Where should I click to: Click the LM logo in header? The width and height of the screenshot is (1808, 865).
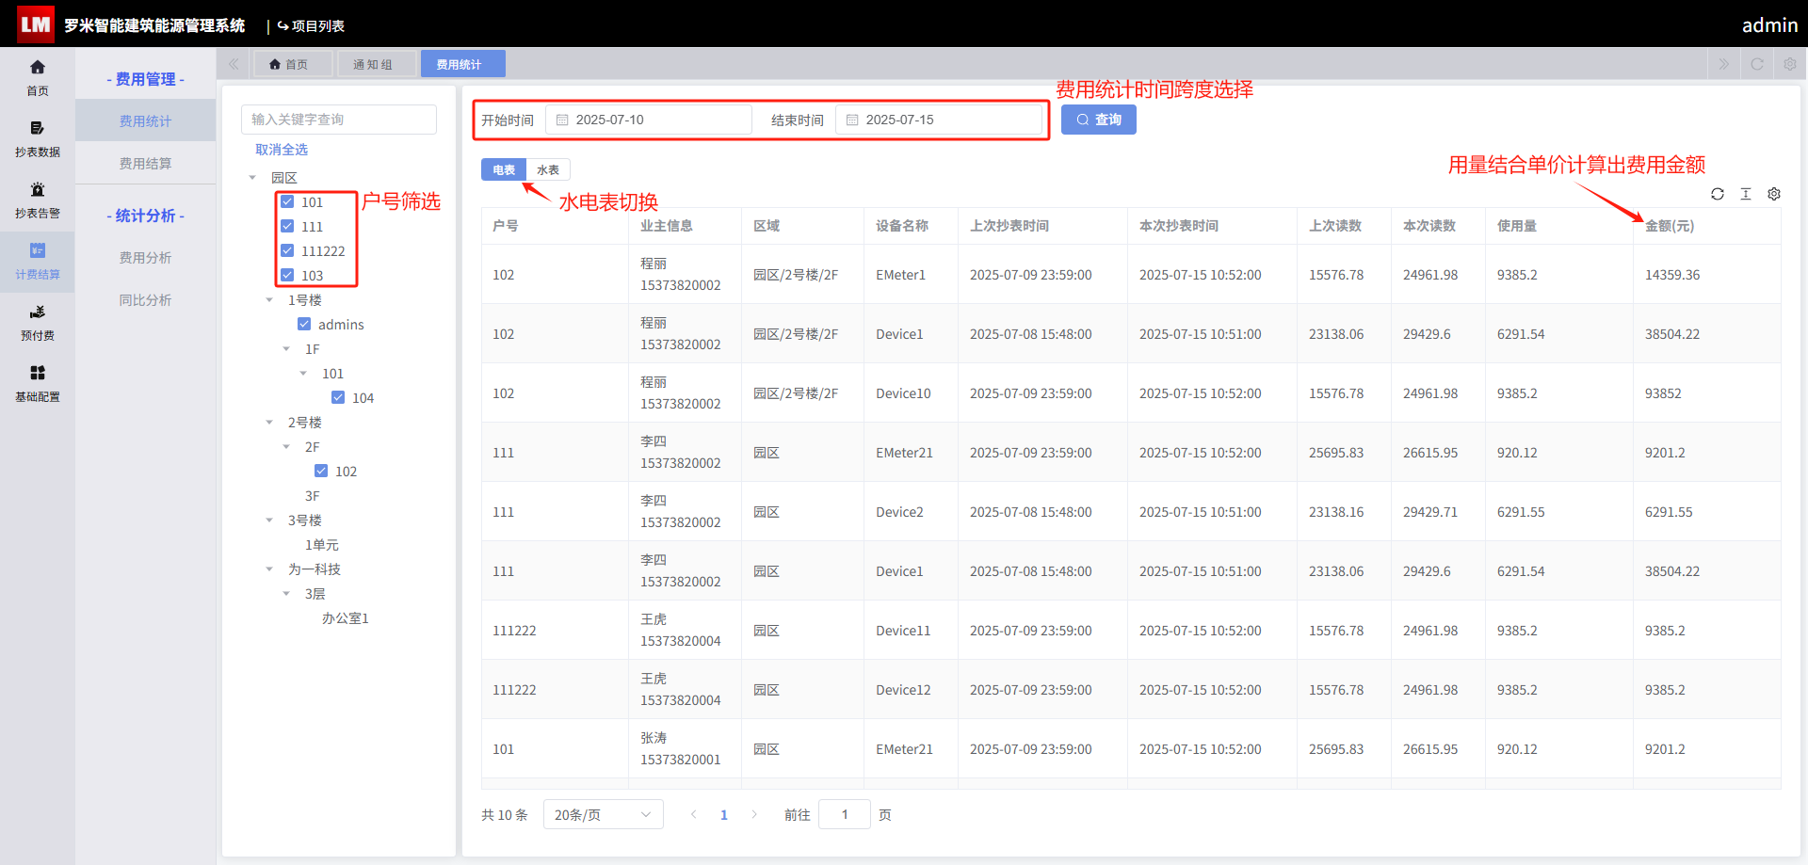(36, 24)
